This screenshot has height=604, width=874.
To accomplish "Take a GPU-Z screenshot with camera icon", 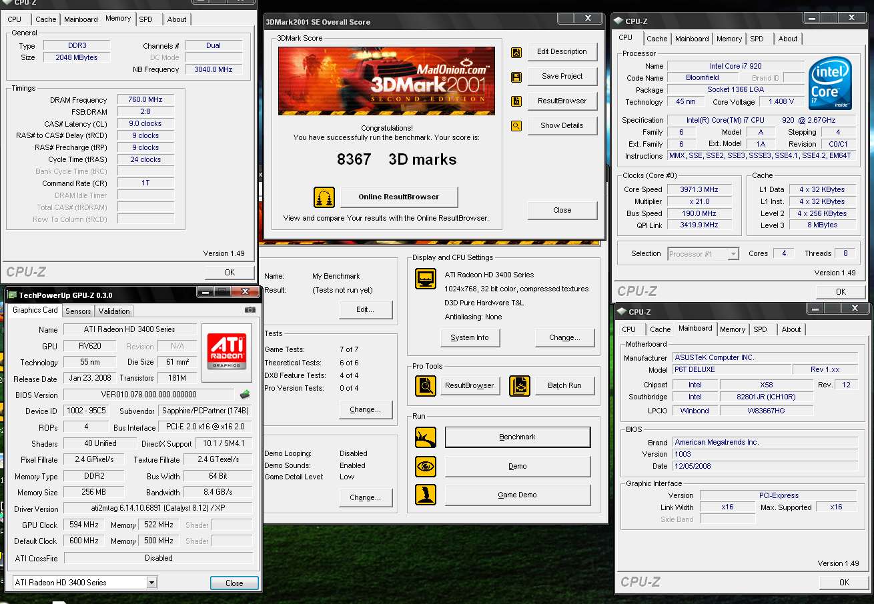I will (x=250, y=310).
